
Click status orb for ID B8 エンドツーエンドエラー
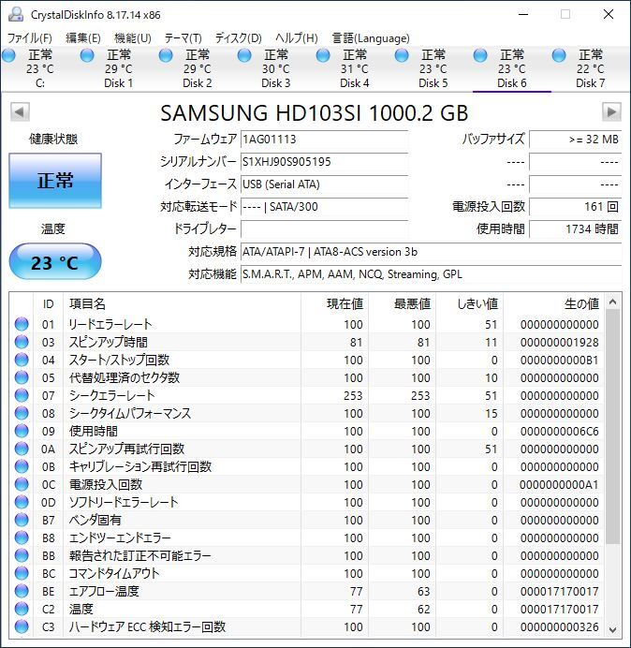point(22,538)
